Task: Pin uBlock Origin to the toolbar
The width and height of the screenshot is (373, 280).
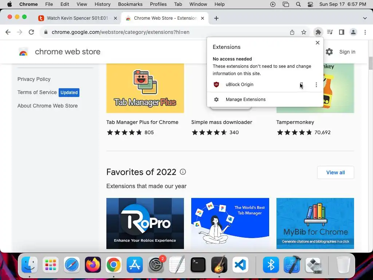Action: tap(301, 85)
